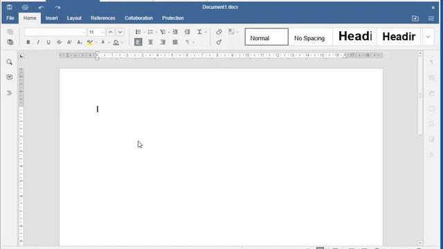The width and height of the screenshot is (443, 249).
Task: Insert a bulleted list
Action: (x=138, y=32)
